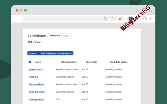
Task: Click the Candidate status column header
Action: (118, 62)
